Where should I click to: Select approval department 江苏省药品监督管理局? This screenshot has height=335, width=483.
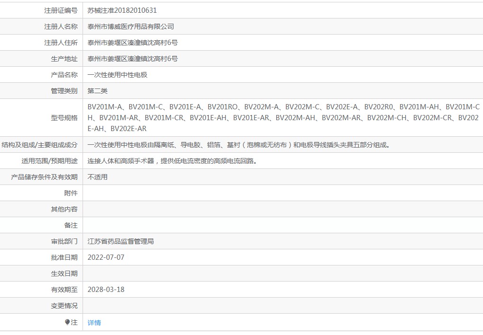click(x=121, y=241)
